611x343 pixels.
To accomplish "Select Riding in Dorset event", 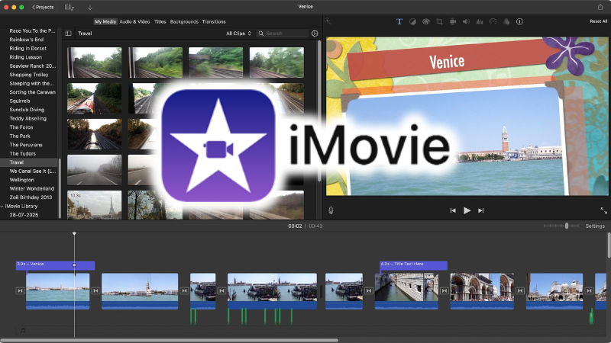I will 27,48.
